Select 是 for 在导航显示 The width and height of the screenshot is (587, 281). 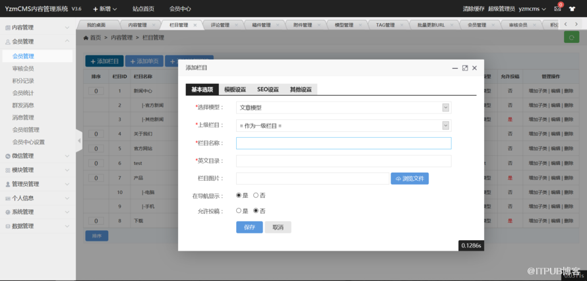(239, 195)
